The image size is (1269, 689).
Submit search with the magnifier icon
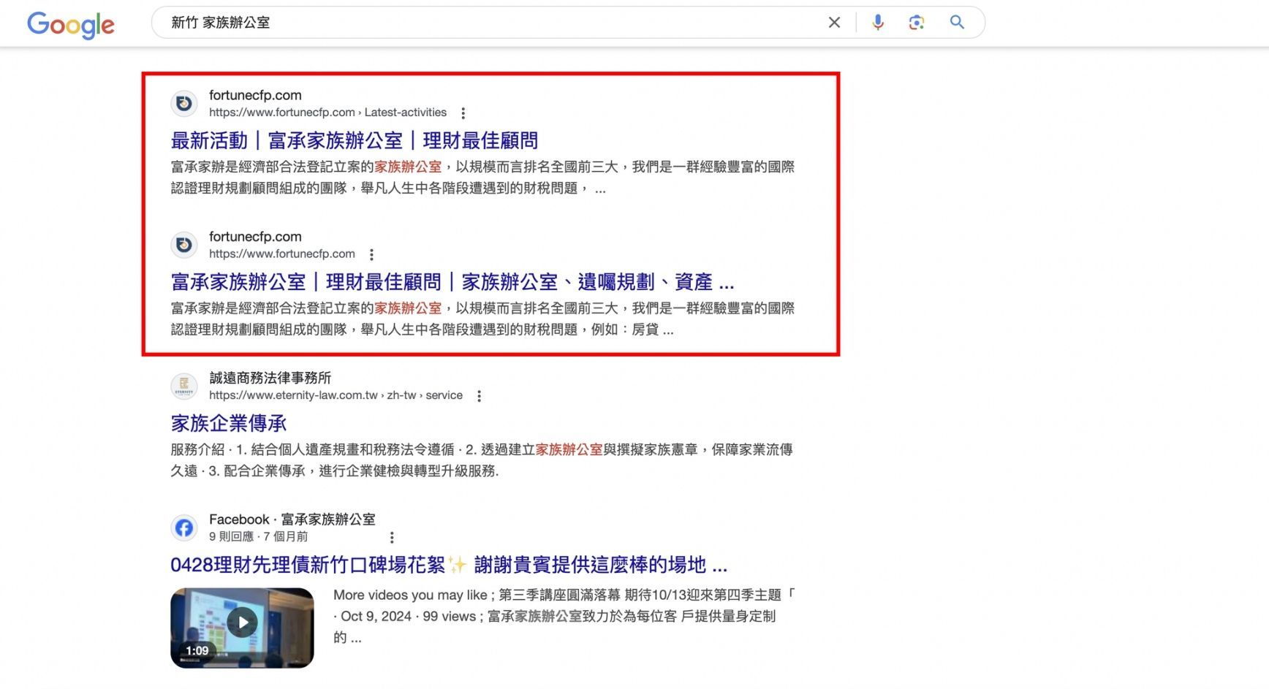click(957, 23)
